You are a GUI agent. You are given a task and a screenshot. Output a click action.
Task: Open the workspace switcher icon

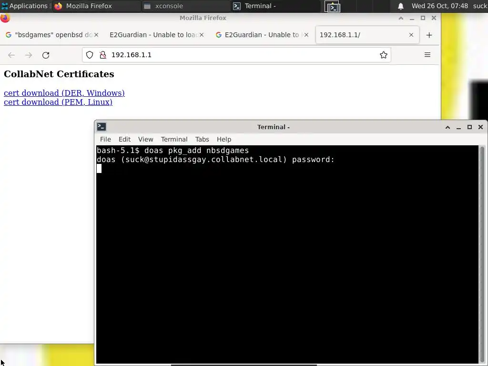point(332,6)
